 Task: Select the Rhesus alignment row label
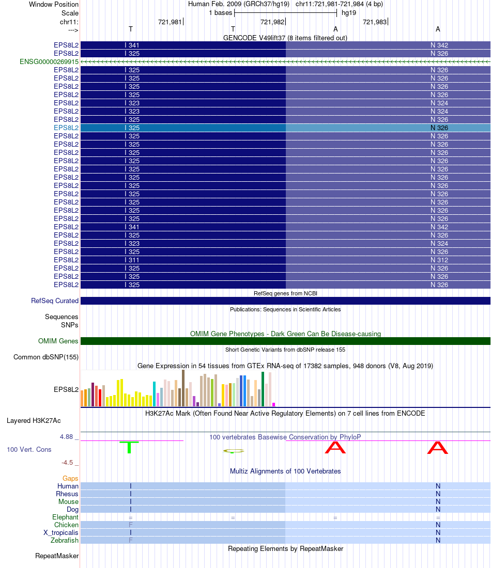pos(67,494)
